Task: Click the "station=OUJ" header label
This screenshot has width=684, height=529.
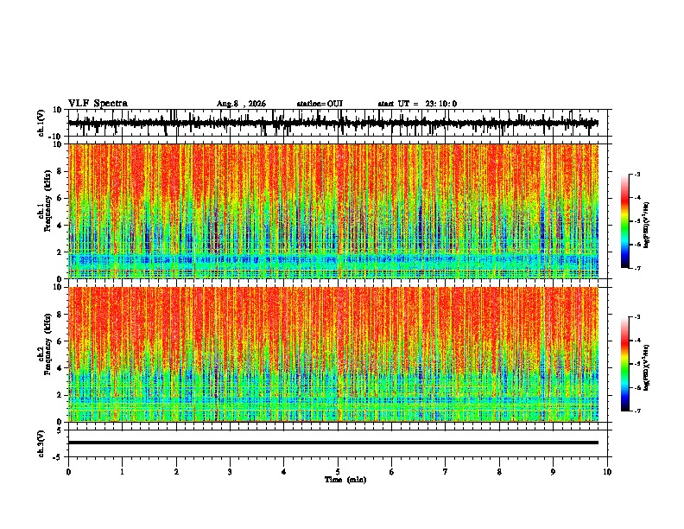Action: point(320,104)
